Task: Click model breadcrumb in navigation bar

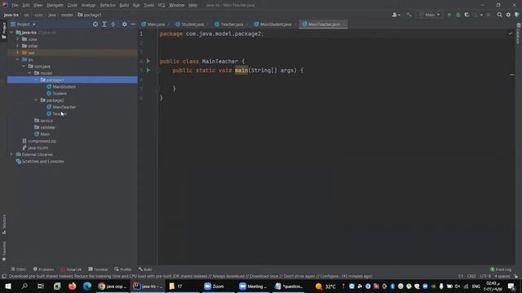Action: click(67, 15)
